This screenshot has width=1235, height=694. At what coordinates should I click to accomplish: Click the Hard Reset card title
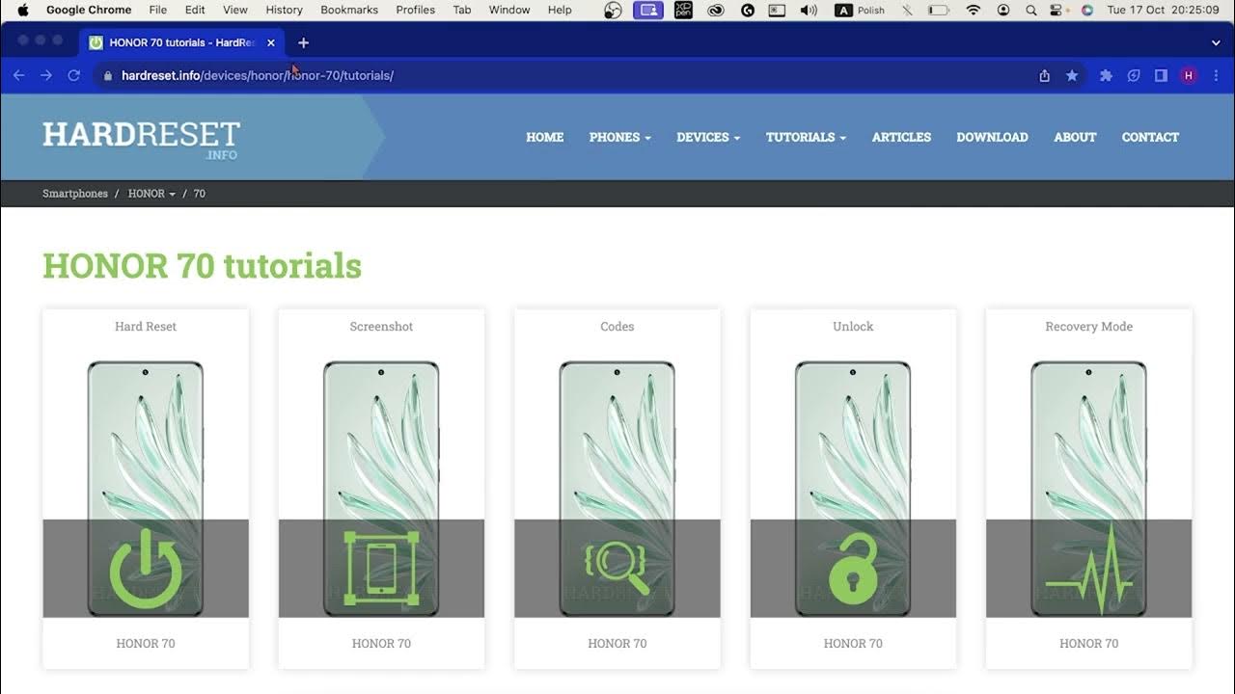click(146, 327)
